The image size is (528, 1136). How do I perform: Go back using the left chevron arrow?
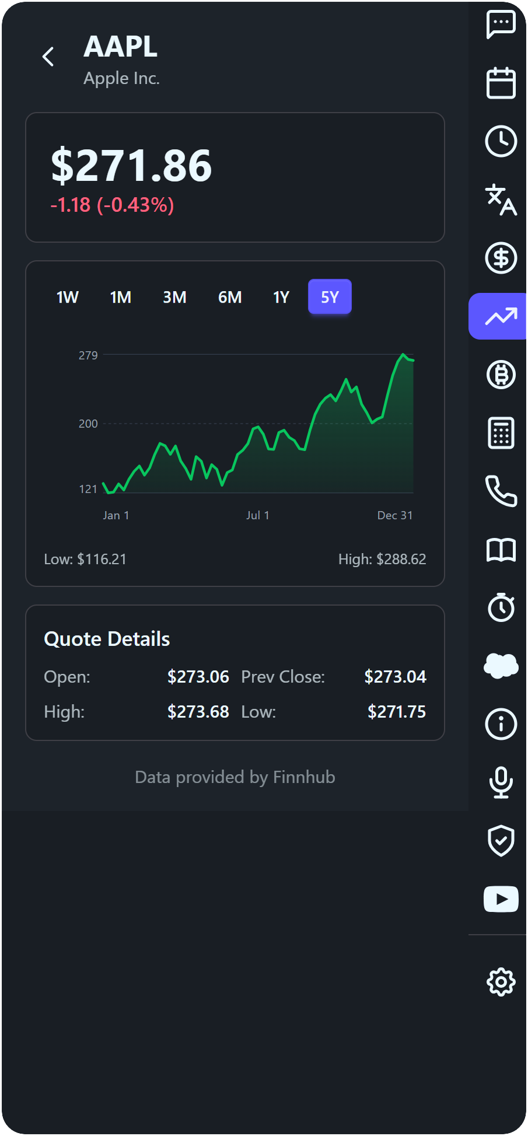click(48, 57)
